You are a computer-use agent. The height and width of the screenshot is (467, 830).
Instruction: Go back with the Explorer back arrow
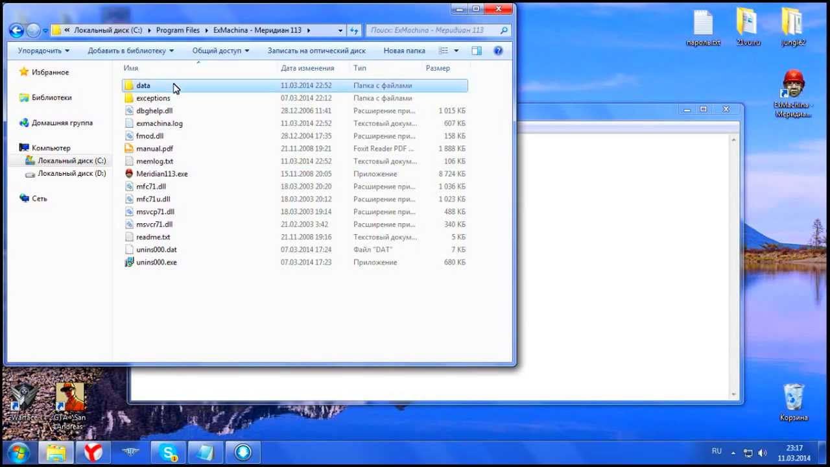17,30
